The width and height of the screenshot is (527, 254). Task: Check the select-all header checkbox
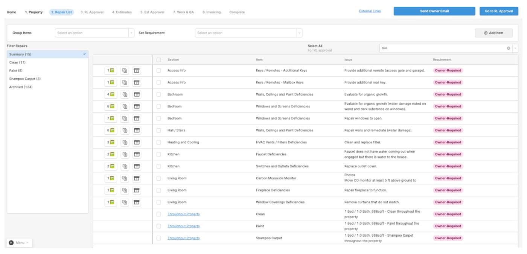tap(158, 60)
